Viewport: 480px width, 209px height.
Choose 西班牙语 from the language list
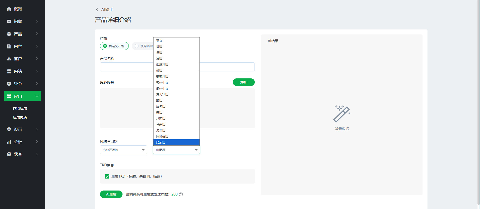point(162,65)
